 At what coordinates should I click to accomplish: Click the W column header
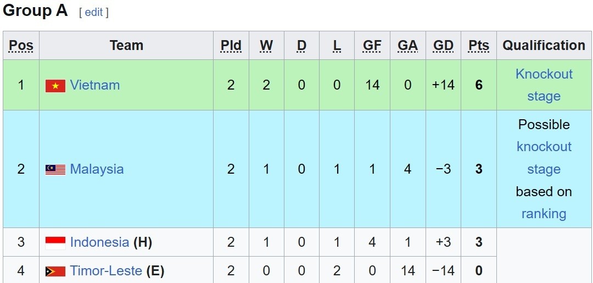click(x=266, y=46)
